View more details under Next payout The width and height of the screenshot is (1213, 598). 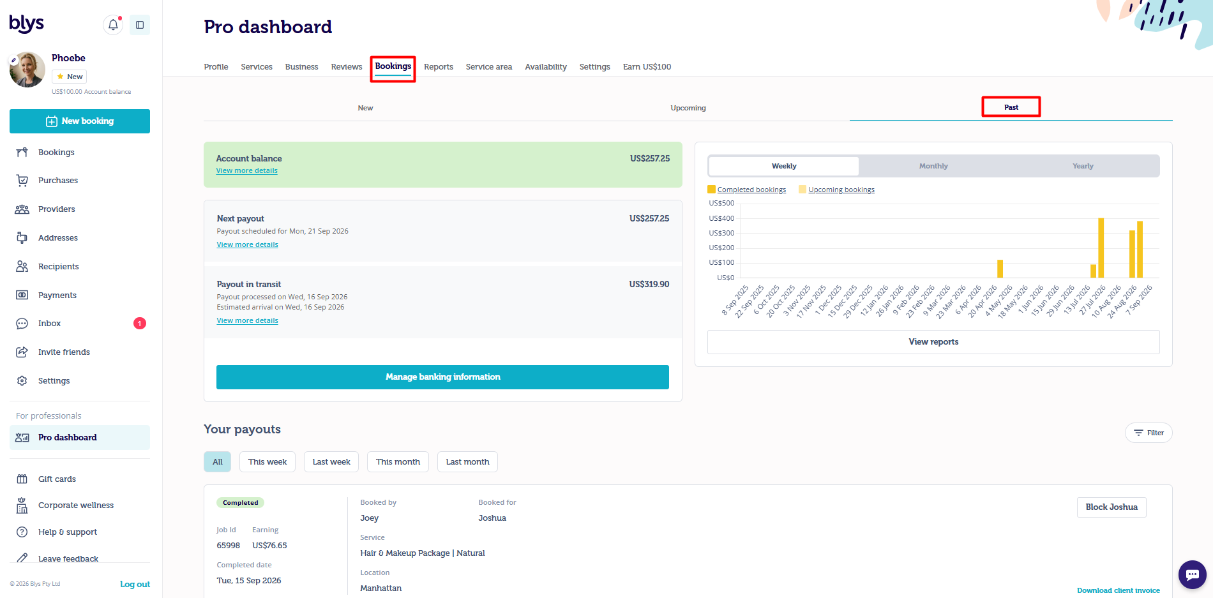pyautogui.click(x=247, y=244)
